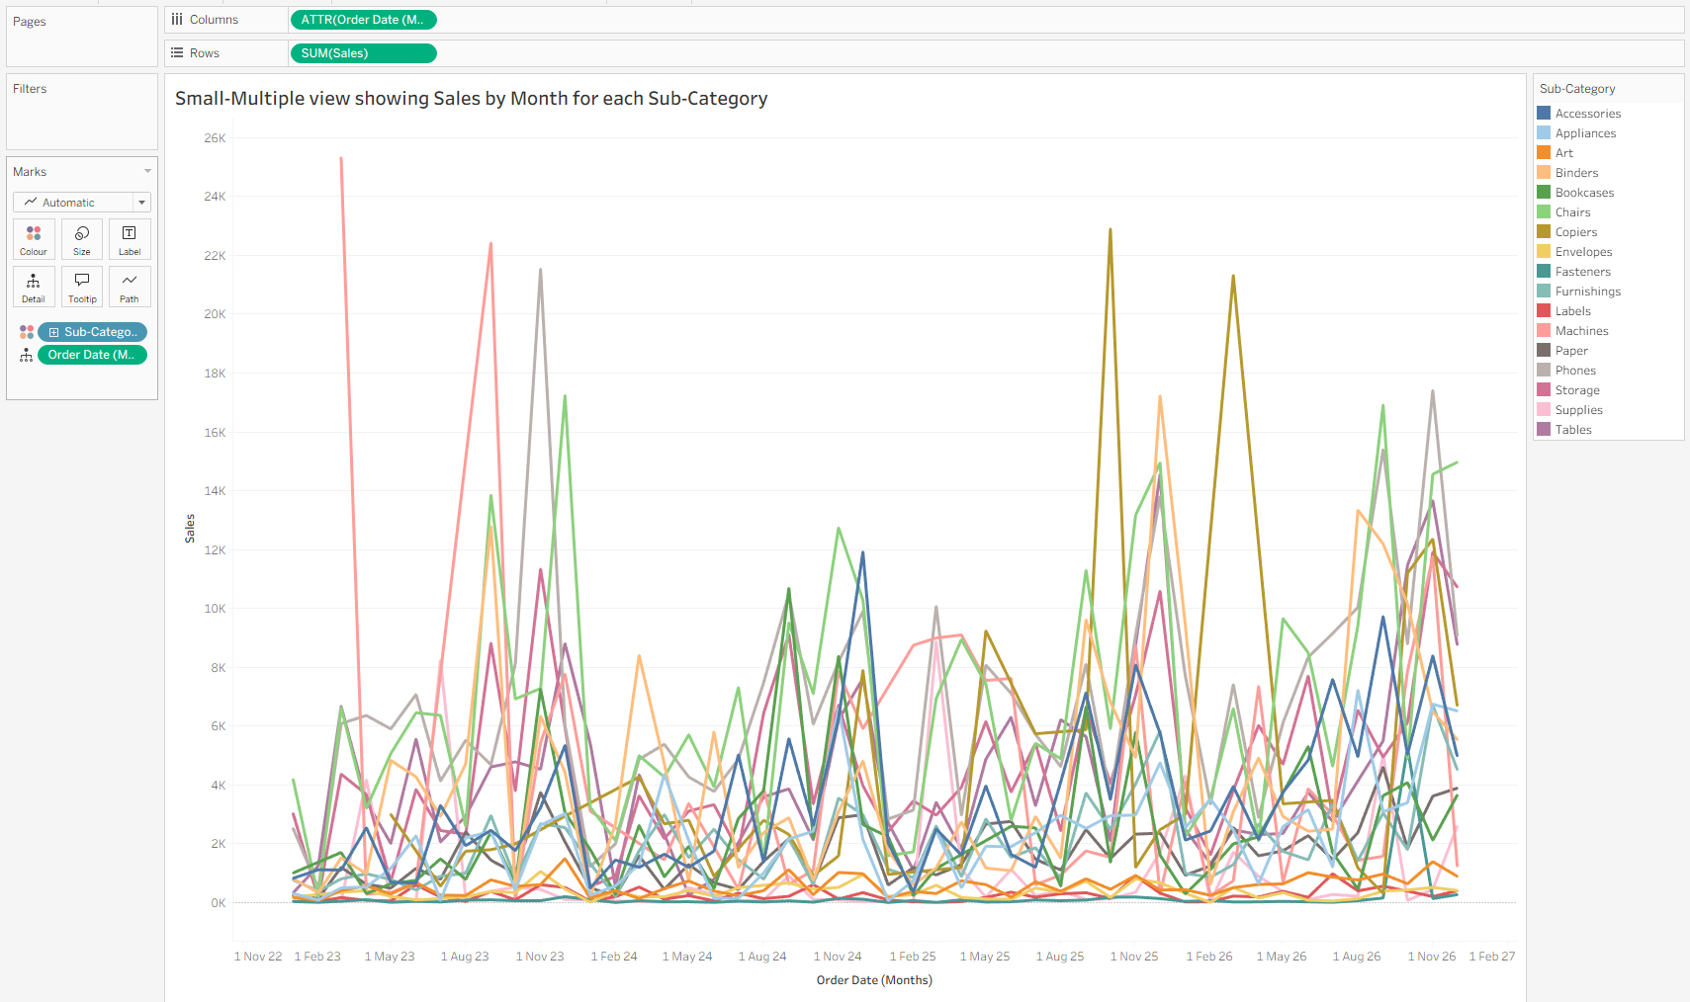Open the Colour marks card

coord(34,239)
